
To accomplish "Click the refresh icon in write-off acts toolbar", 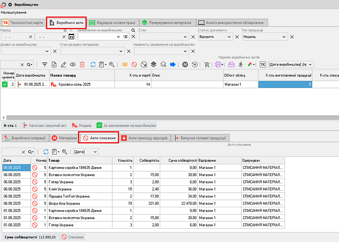I will coord(46,152).
